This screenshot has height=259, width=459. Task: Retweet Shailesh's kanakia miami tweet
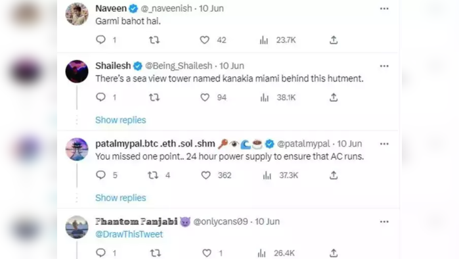click(154, 97)
